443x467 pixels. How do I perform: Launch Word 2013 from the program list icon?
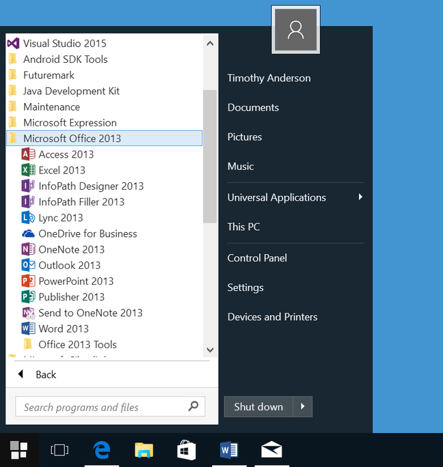coord(28,328)
